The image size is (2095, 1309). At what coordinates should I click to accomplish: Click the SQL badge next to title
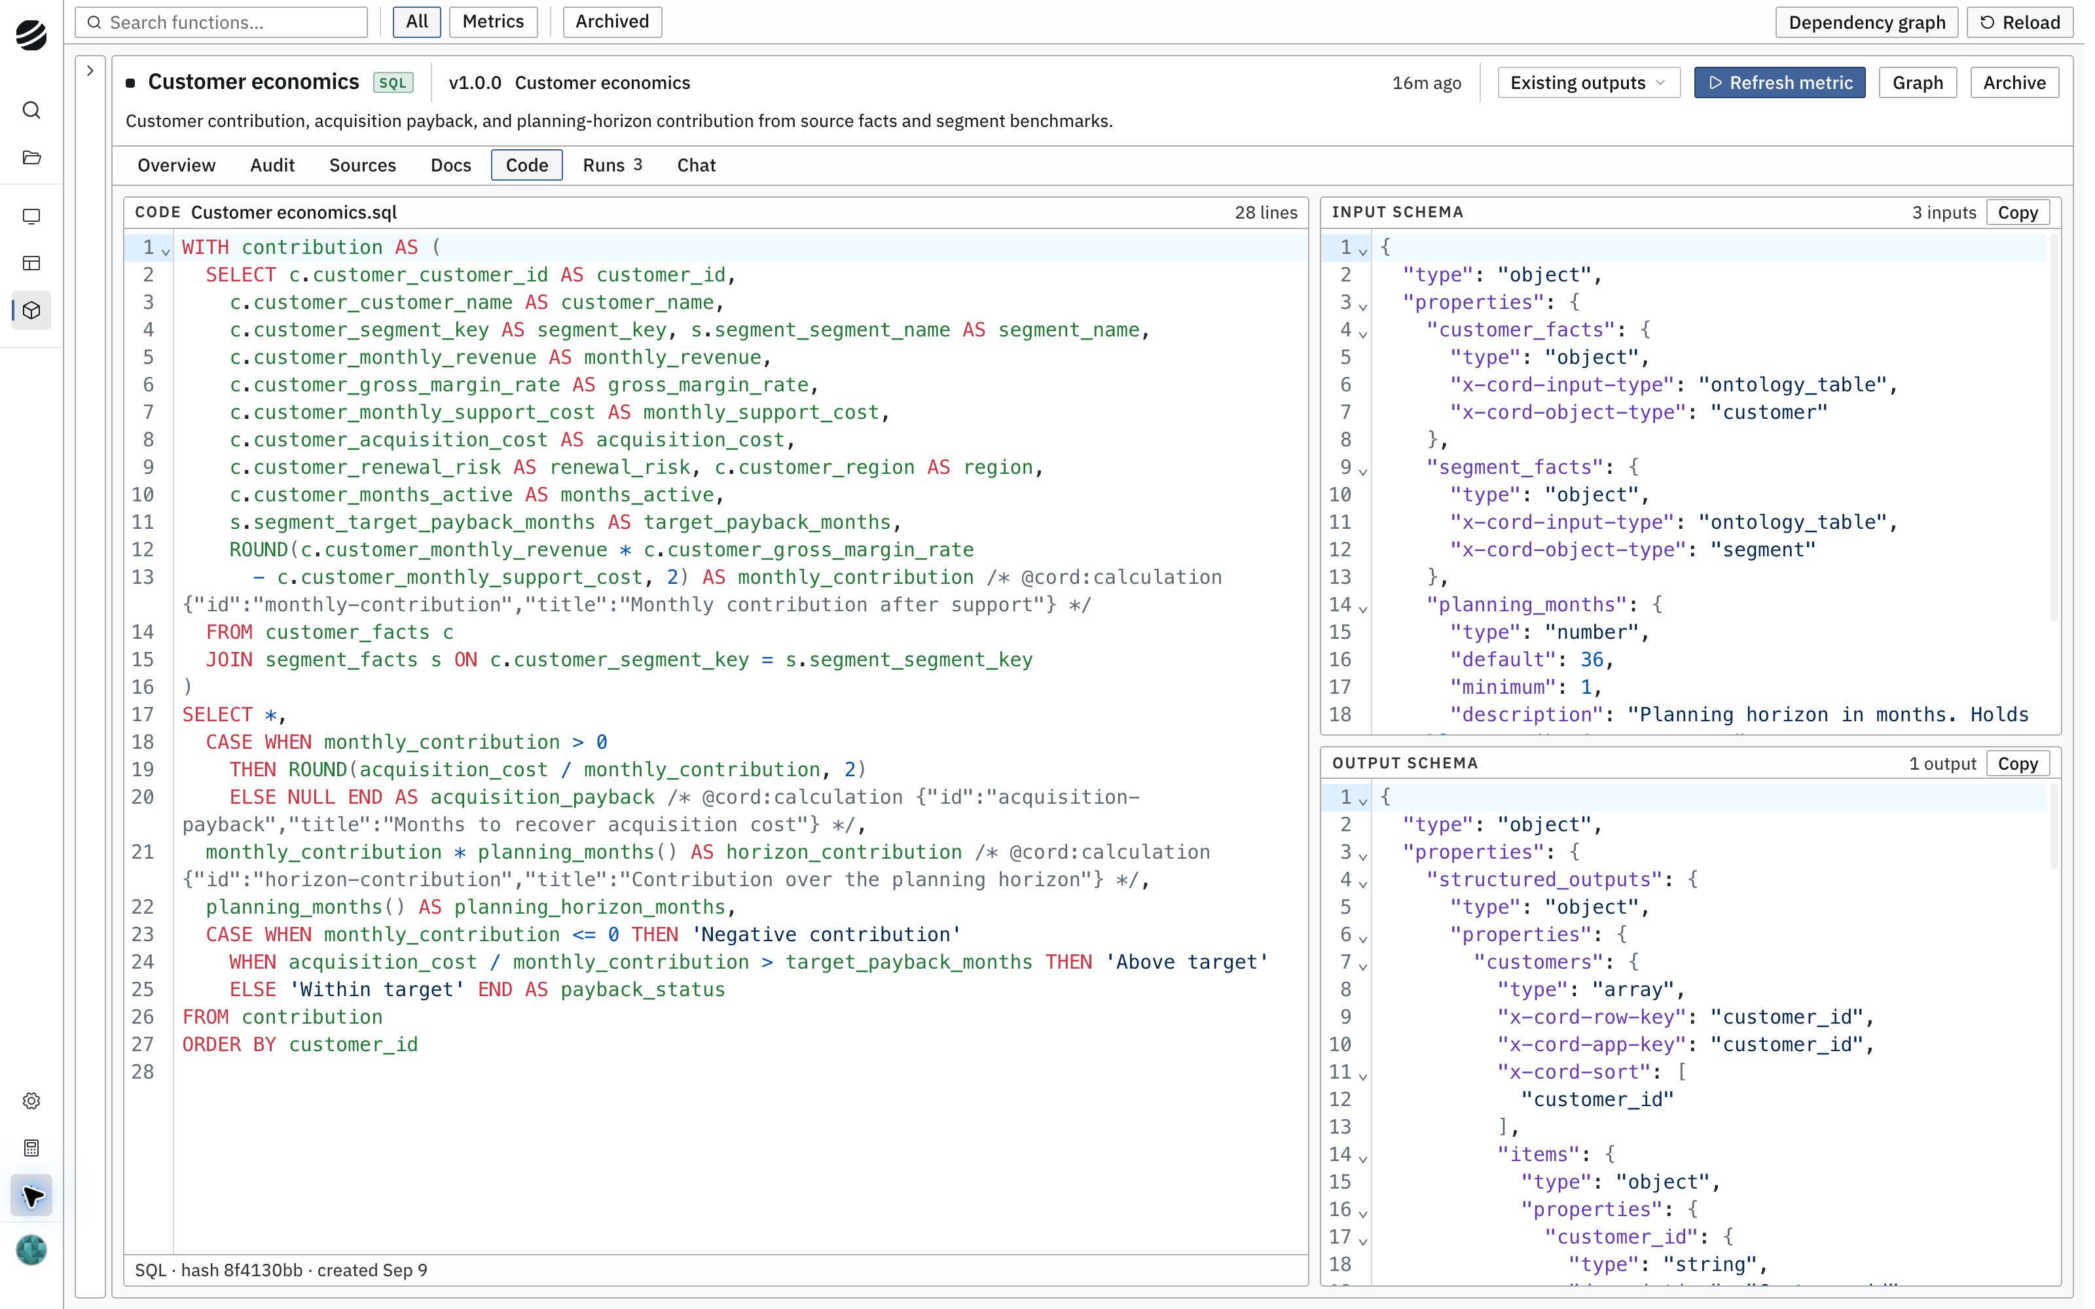click(x=392, y=83)
